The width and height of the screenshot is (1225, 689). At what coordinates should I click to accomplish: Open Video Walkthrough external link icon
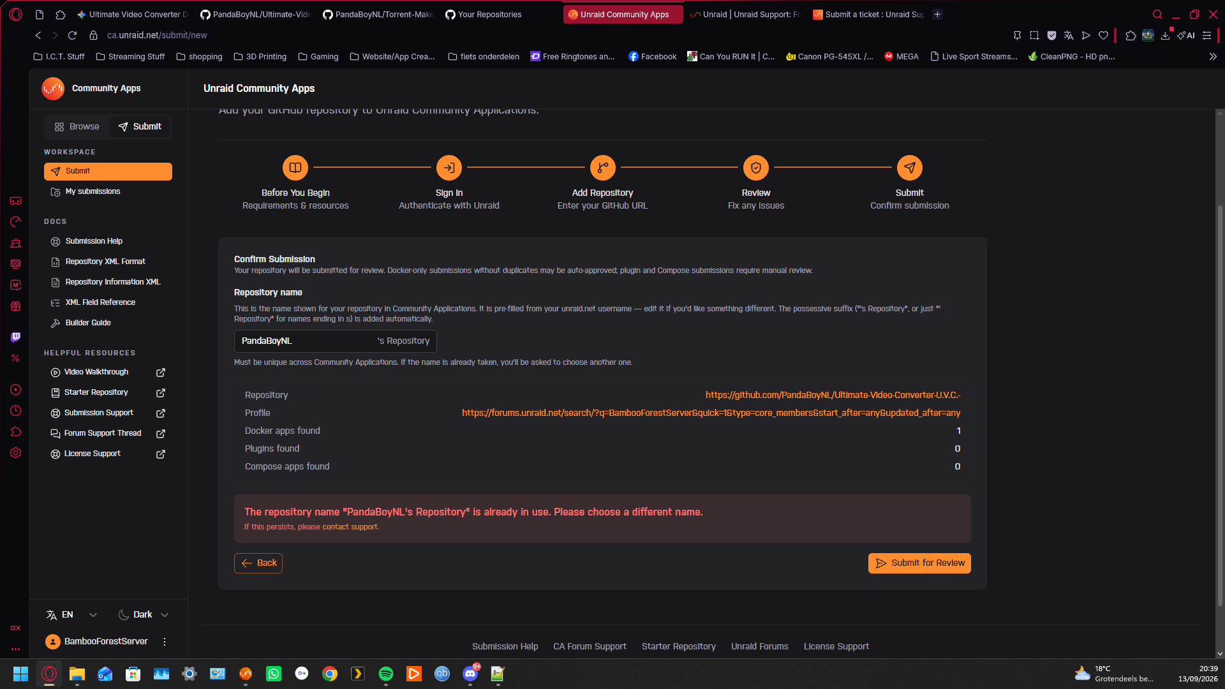coord(161,373)
